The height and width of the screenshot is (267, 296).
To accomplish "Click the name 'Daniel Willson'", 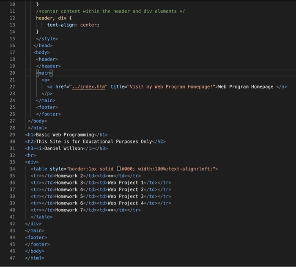I will 63,148.
